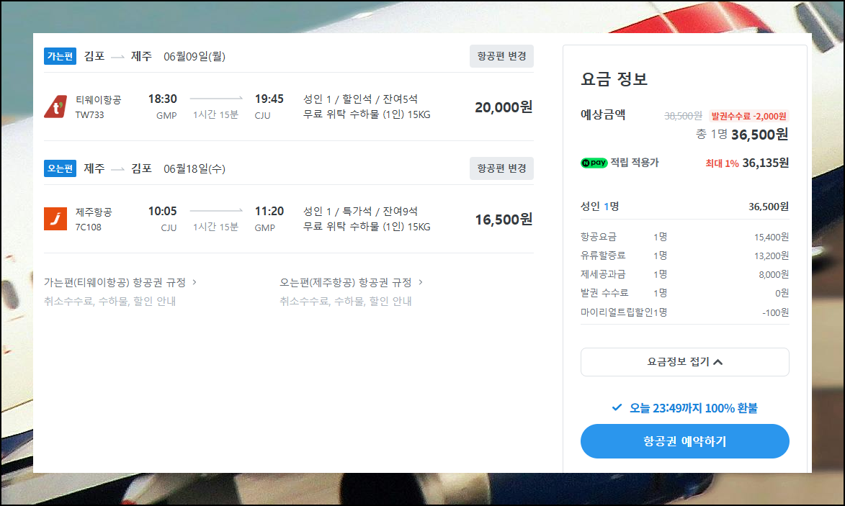
Task: Click the 티웨이항공 airline name
Action: click(98, 99)
